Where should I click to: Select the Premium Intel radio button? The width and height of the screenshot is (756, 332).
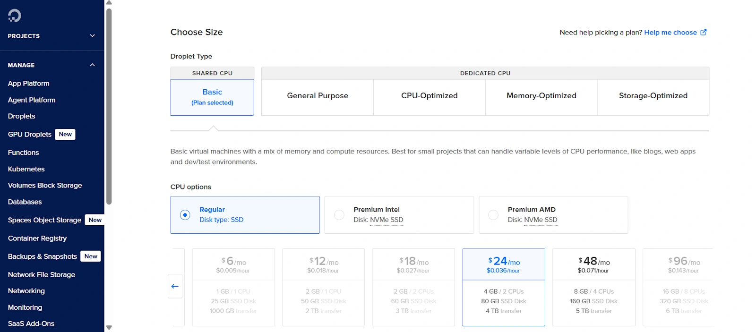pyautogui.click(x=339, y=215)
